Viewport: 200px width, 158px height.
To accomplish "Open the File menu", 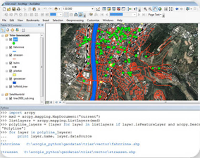I will [4, 20].
